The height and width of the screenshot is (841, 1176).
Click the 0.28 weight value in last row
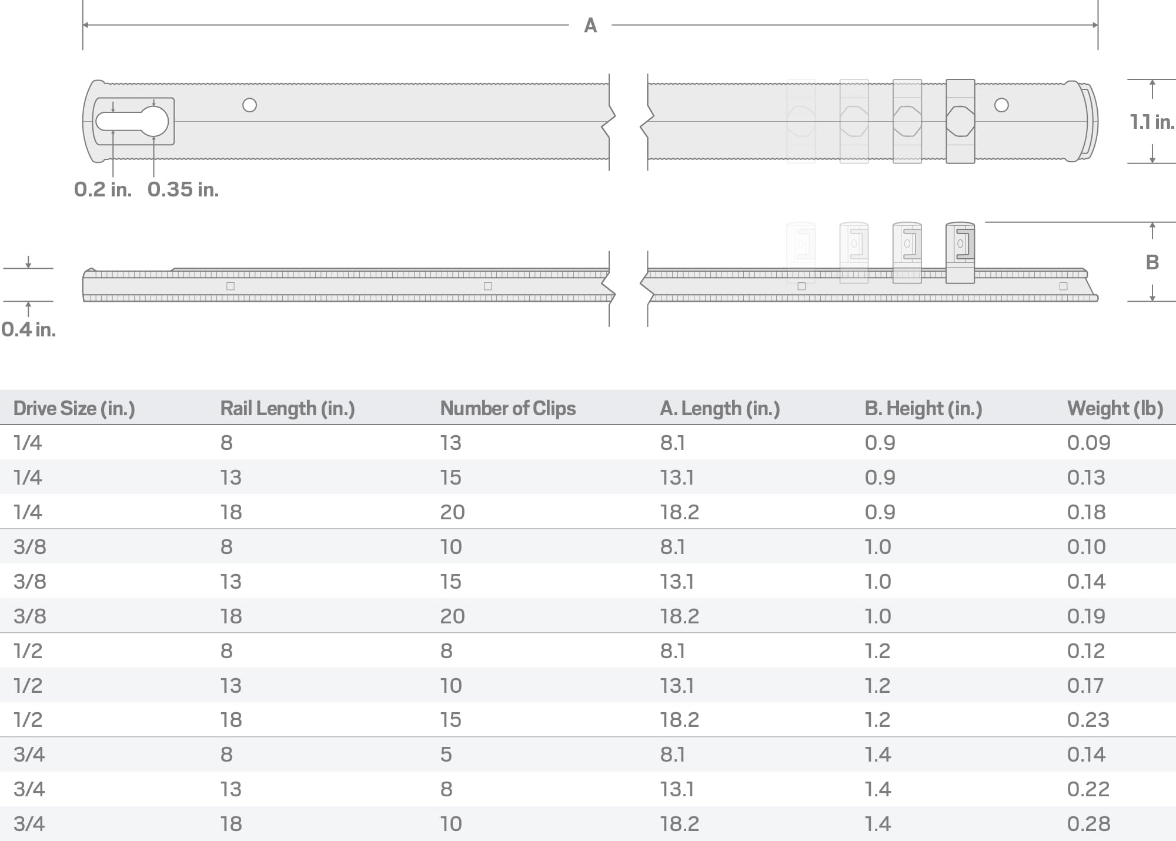1088,823
